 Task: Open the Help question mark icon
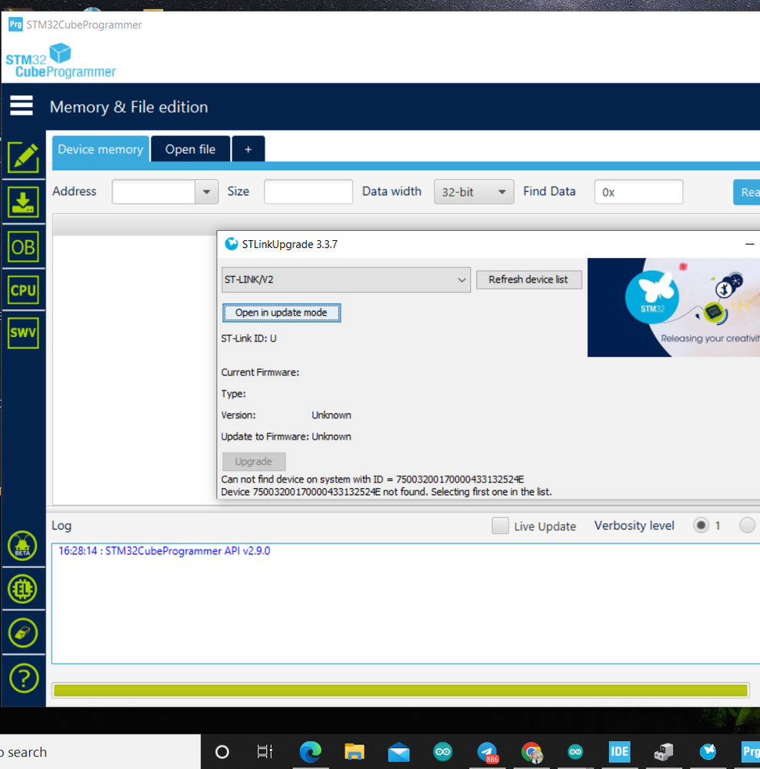click(x=23, y=677)
